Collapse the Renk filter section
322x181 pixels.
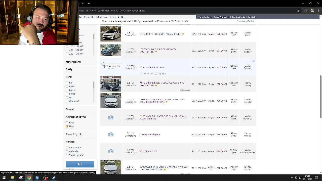click(69, 77)
